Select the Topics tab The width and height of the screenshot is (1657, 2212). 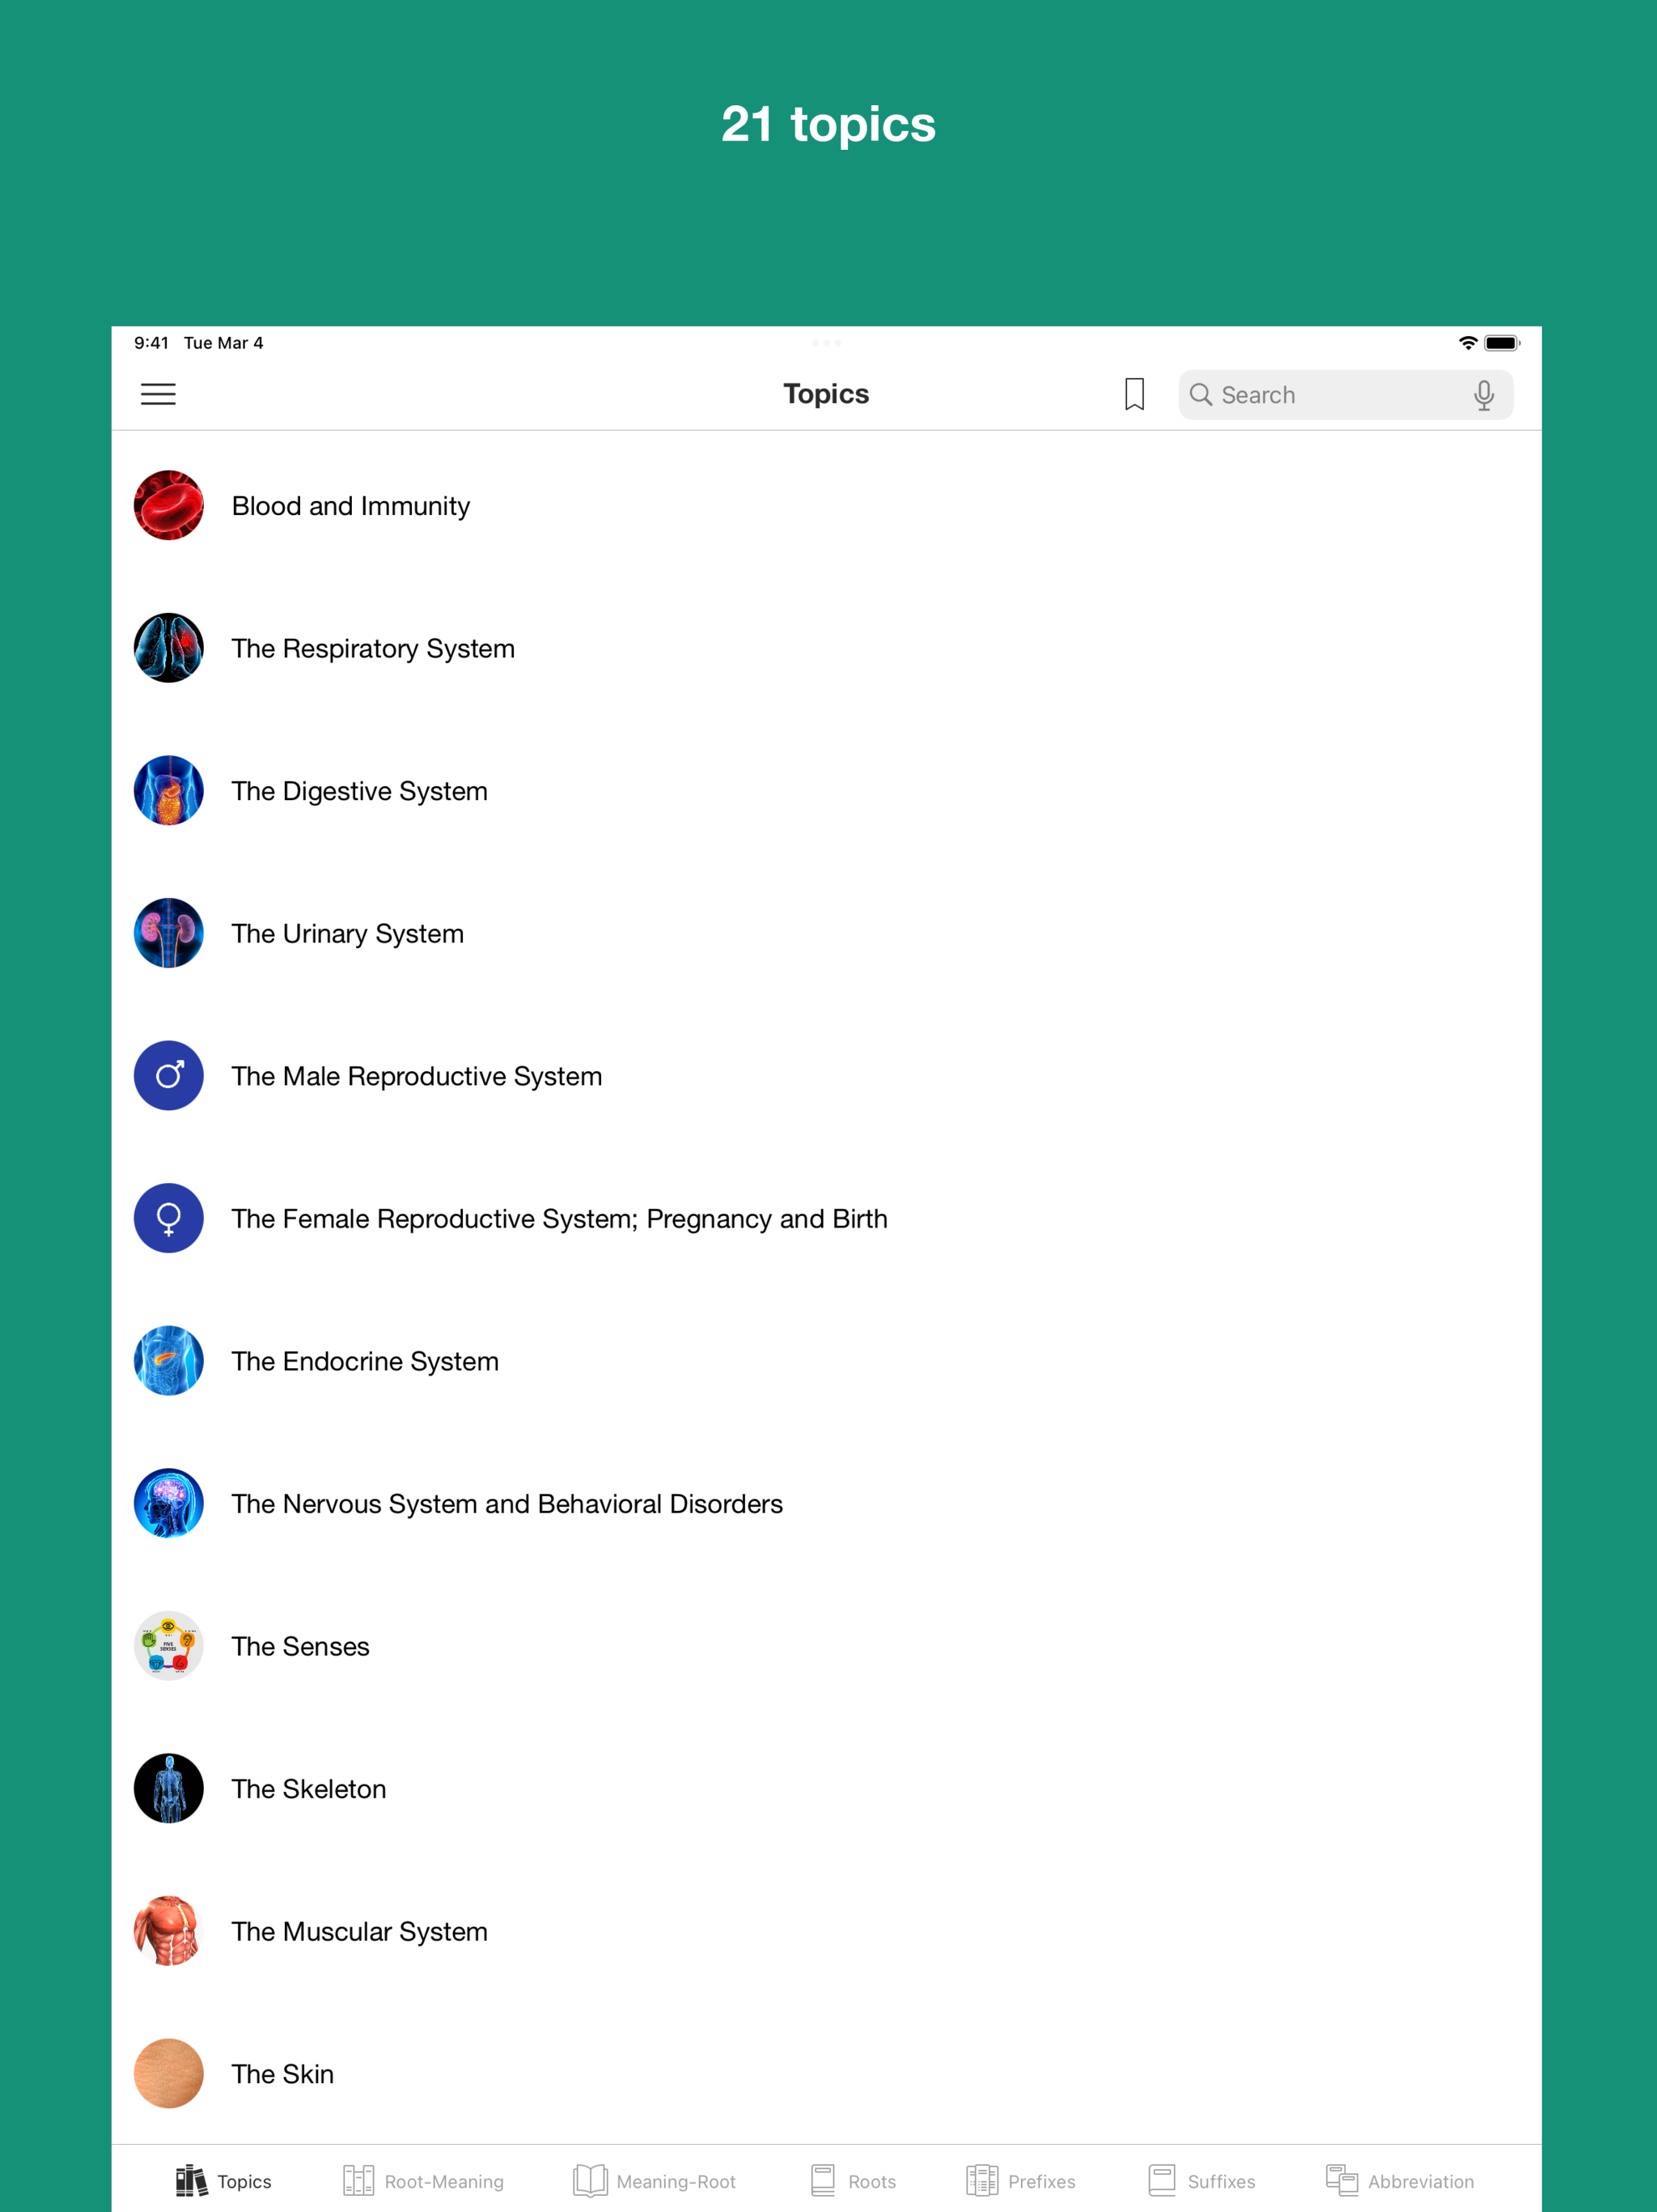click(x=224, y=2181)
